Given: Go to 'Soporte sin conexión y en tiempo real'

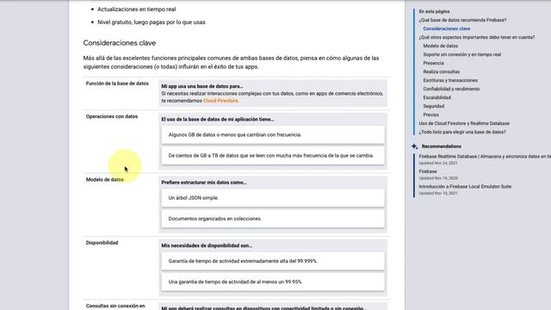Looking at the screenshot, I should point(461,54).
